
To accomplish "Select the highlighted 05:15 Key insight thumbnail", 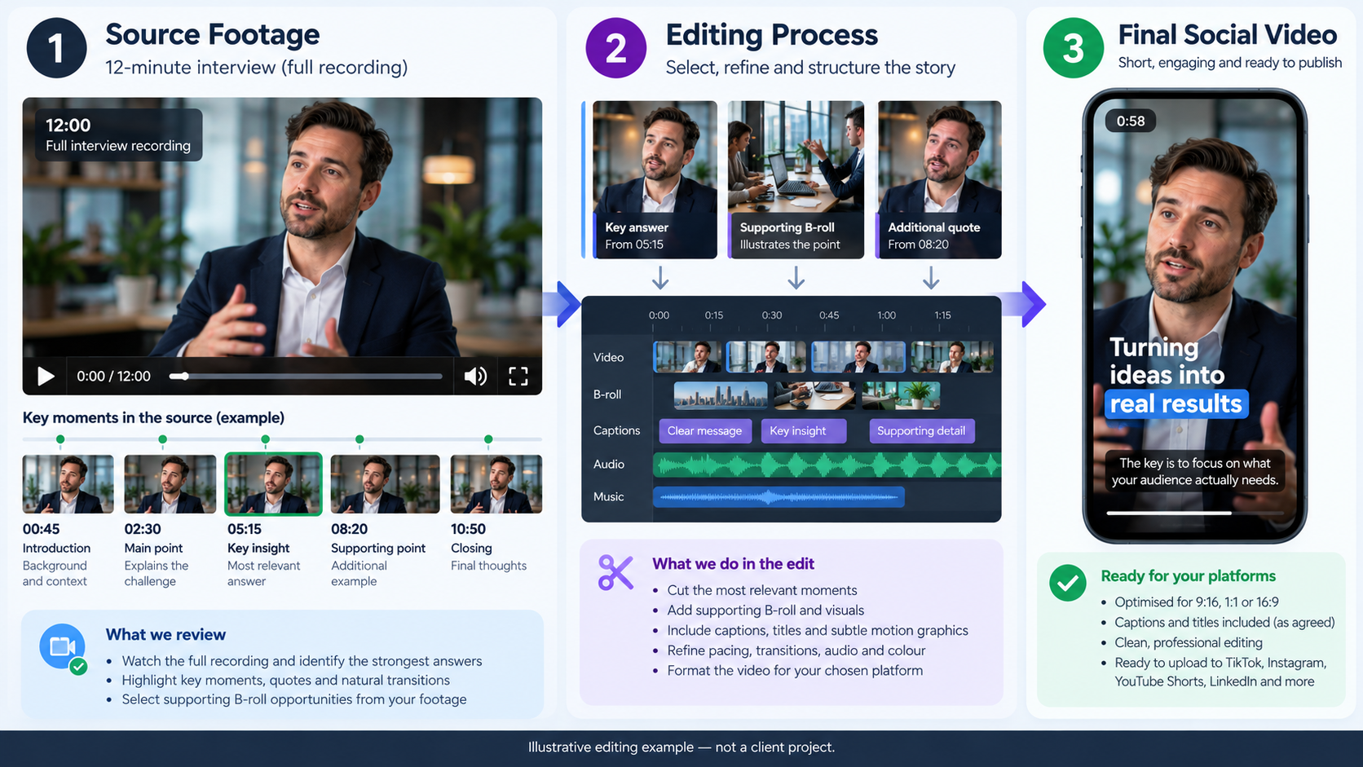I will tap(273, 484).
